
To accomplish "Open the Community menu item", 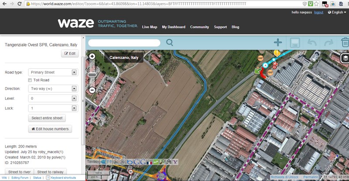I will coord(199,27).
